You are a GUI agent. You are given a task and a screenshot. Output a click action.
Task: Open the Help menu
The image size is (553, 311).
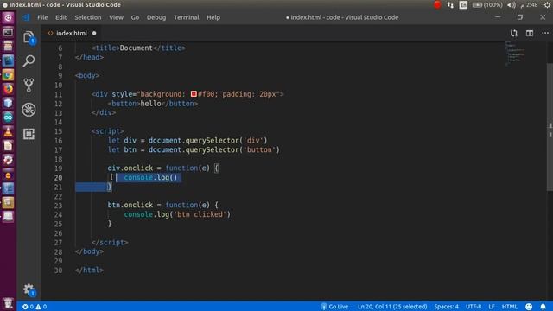coord(213,17)
